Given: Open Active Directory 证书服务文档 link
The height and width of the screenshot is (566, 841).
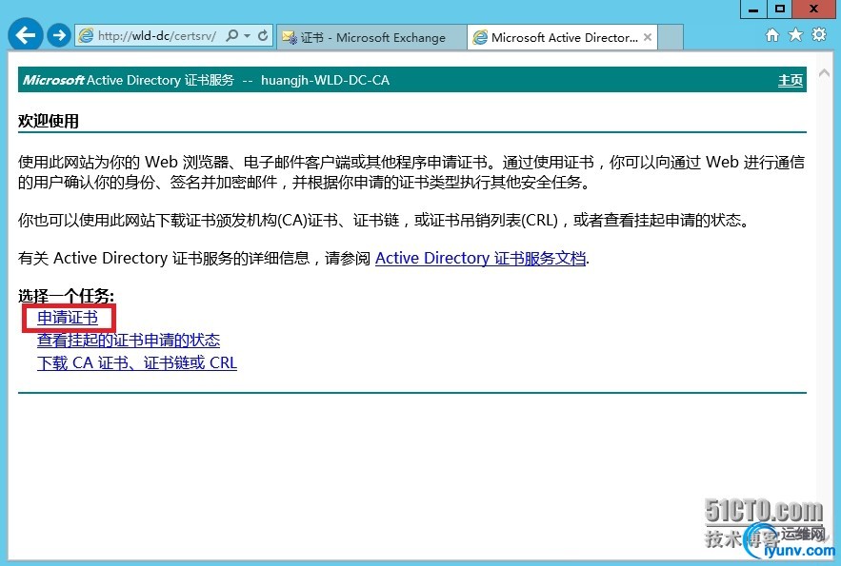Looking at the screenshot, I should coord(480,258).
